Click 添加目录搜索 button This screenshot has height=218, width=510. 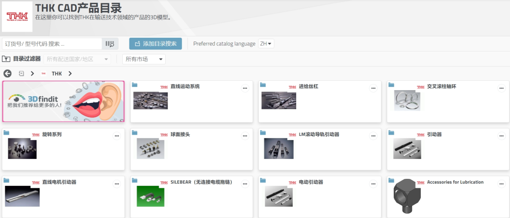pos(155,43)
